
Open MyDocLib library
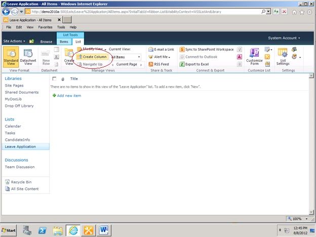coord(13,99)
